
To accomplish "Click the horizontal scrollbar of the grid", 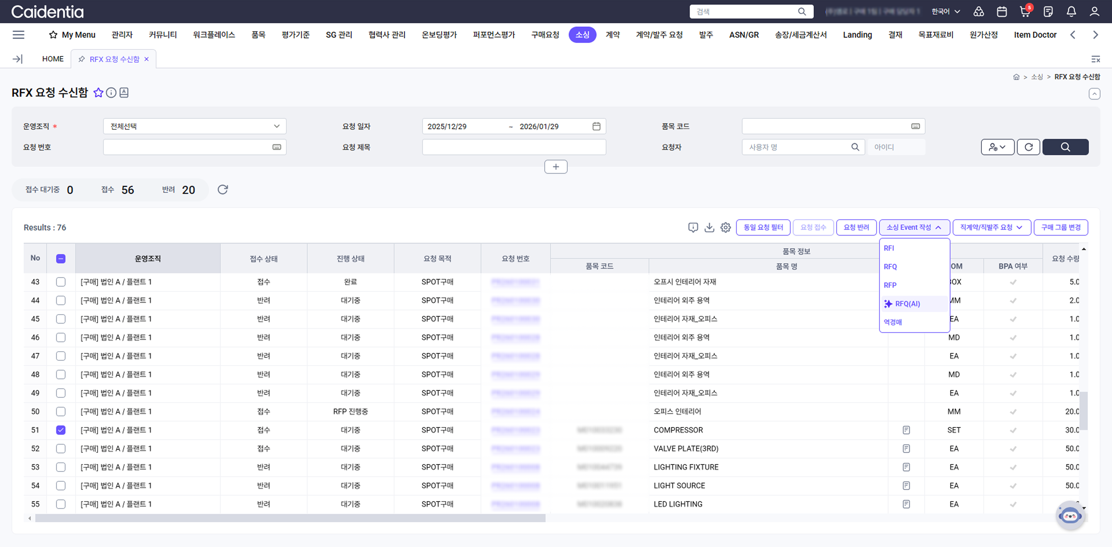I will (290, 518).
